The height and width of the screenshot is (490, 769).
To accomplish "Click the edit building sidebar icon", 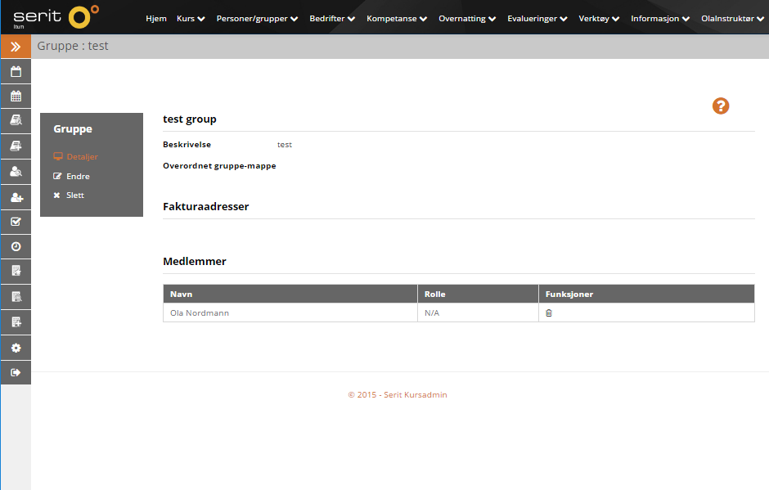I will click(16, 272).
